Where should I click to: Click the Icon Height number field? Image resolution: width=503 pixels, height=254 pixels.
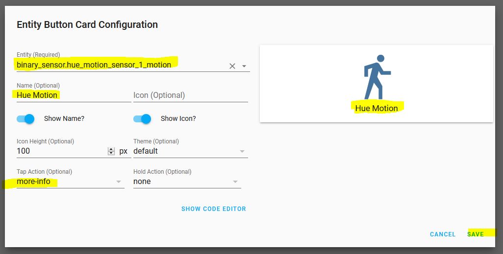(x=62, y=151)
